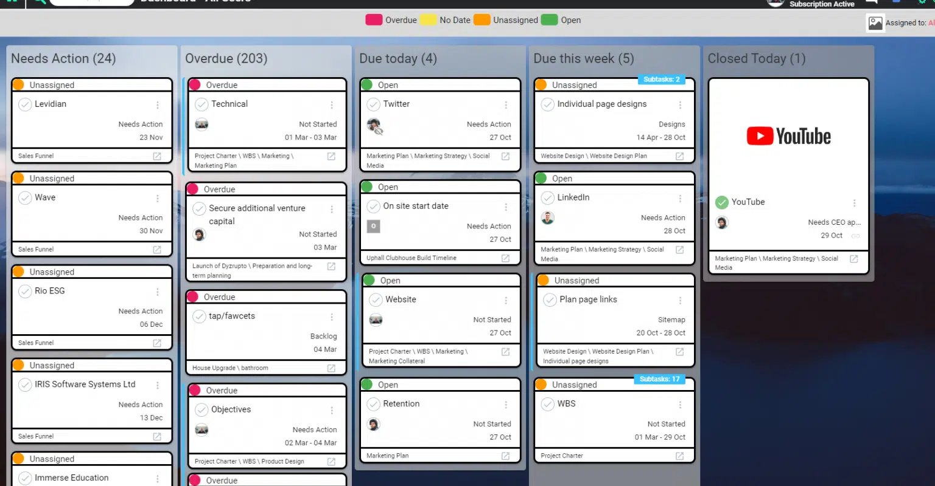Click the YouTube logo thumbnail
This screenshot has width=935, height=486.
tap(788, 136)
